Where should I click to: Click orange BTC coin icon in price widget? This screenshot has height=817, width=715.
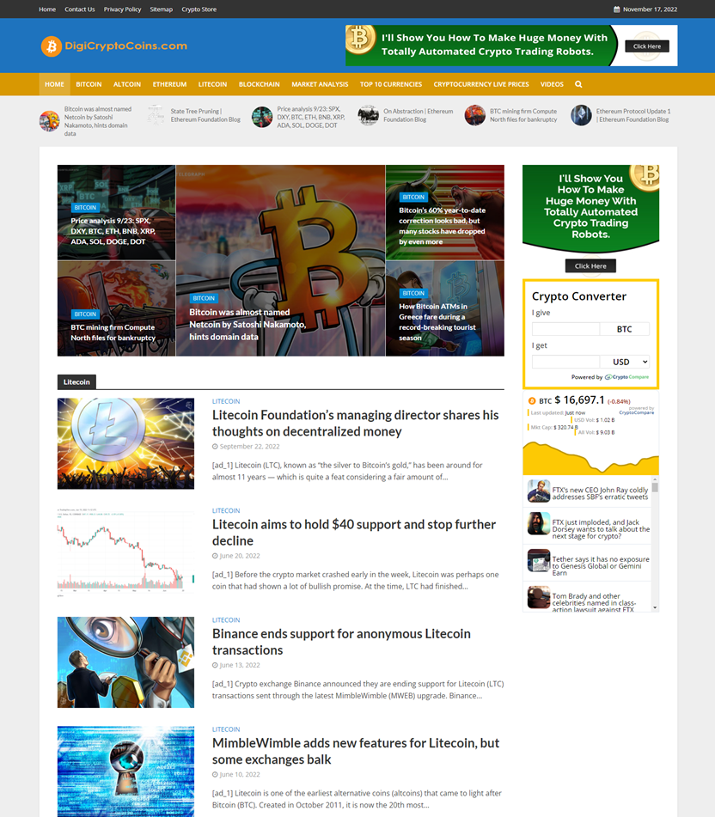pyautogui.click(x=532, y=401)
